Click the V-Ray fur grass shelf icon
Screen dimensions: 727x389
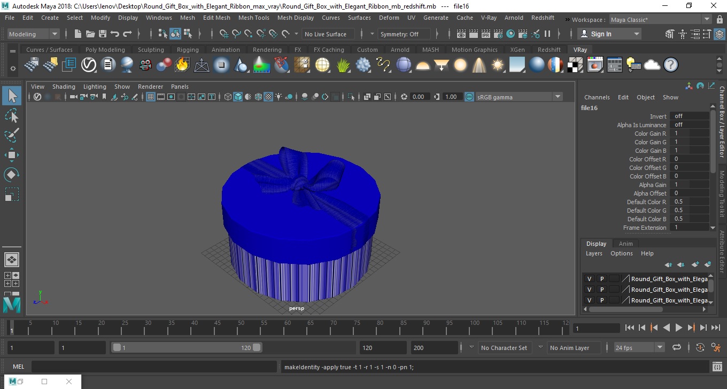[x=343, y=65]
